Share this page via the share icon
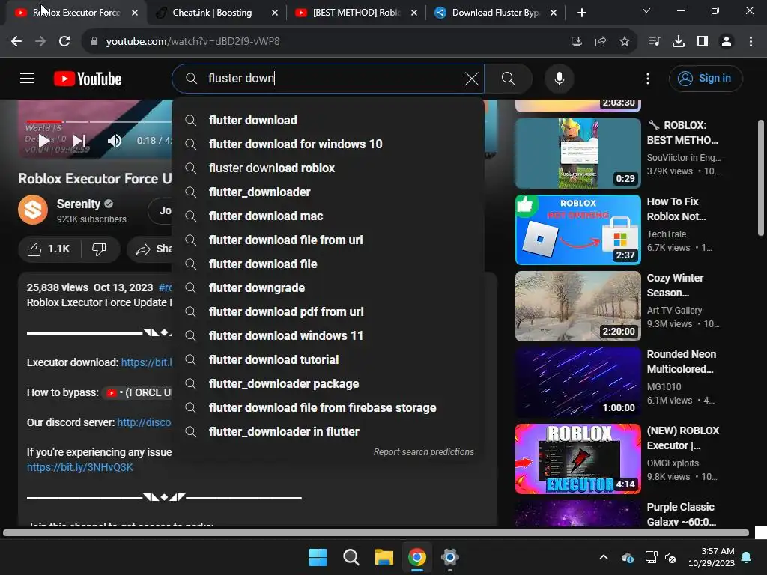The height and width of the screenshot is (575, 767). 601,42
